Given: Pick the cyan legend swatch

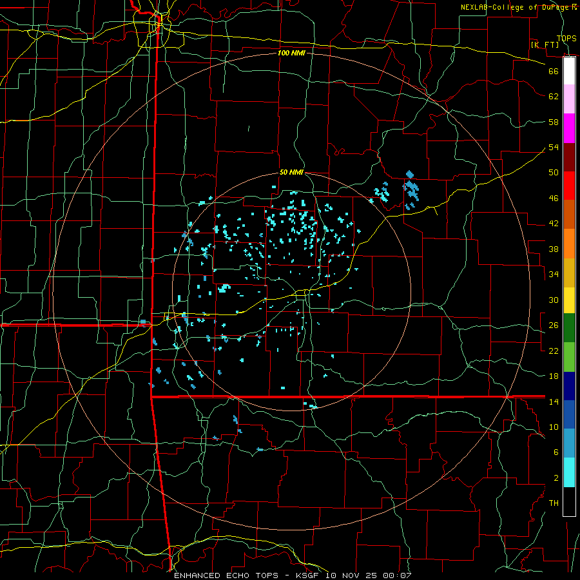Looking at the screenshot, I should (569, 472).
